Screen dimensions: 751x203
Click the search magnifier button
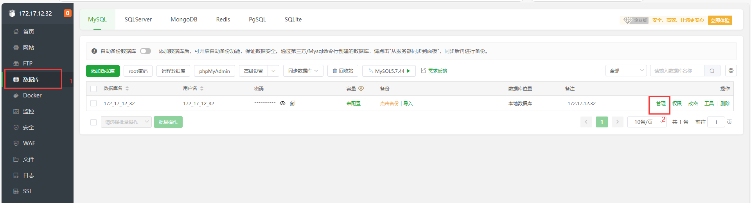[712, 71]
